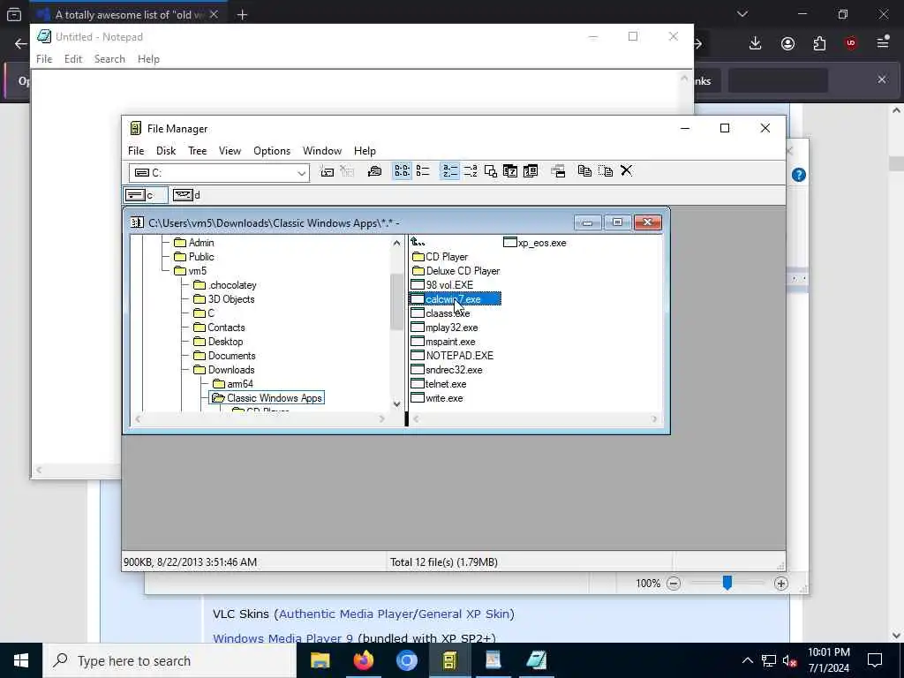904x678 pixels.
Task: Select the Contacts folder in the tree
Action: point(219,328)
